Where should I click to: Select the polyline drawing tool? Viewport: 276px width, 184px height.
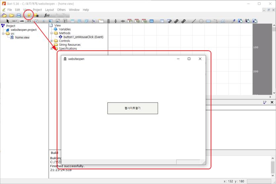click(216, 21)
